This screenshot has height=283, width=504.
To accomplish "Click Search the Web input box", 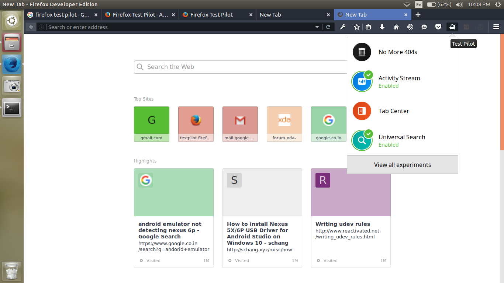I will pos(240,67).
